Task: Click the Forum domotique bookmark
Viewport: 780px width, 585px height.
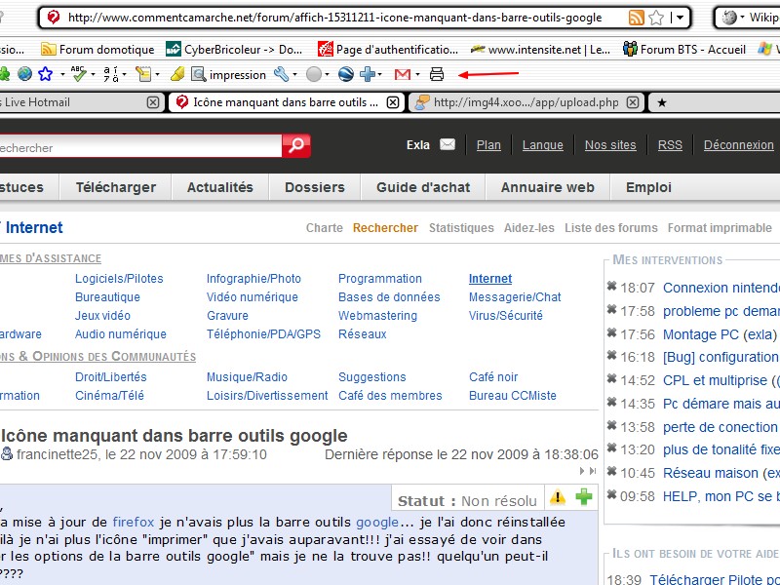Action: pyautogui.click(x=97, y=49)
